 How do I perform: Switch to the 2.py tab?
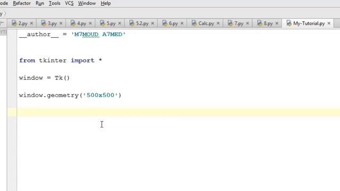click(23, 23)
